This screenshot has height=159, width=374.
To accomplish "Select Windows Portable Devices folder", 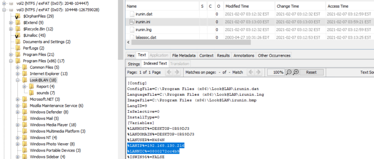I will [55, 151].
